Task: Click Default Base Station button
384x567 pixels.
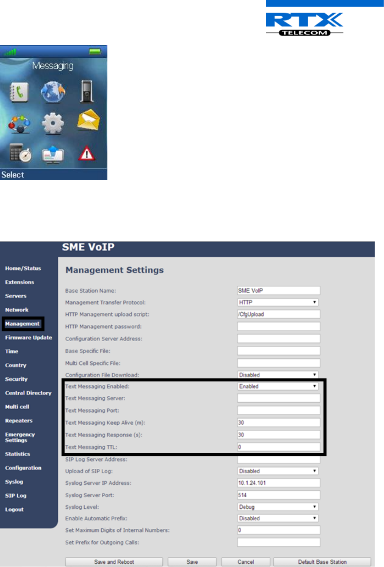Action: pyautogui.click(x=322, y=562)
